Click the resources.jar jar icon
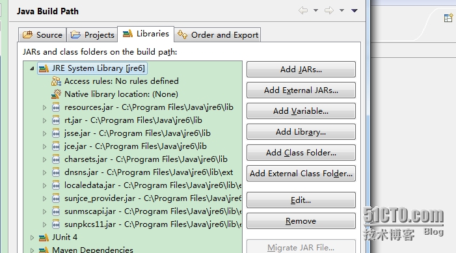Screen dimensions: 456x253 (56, 107)
